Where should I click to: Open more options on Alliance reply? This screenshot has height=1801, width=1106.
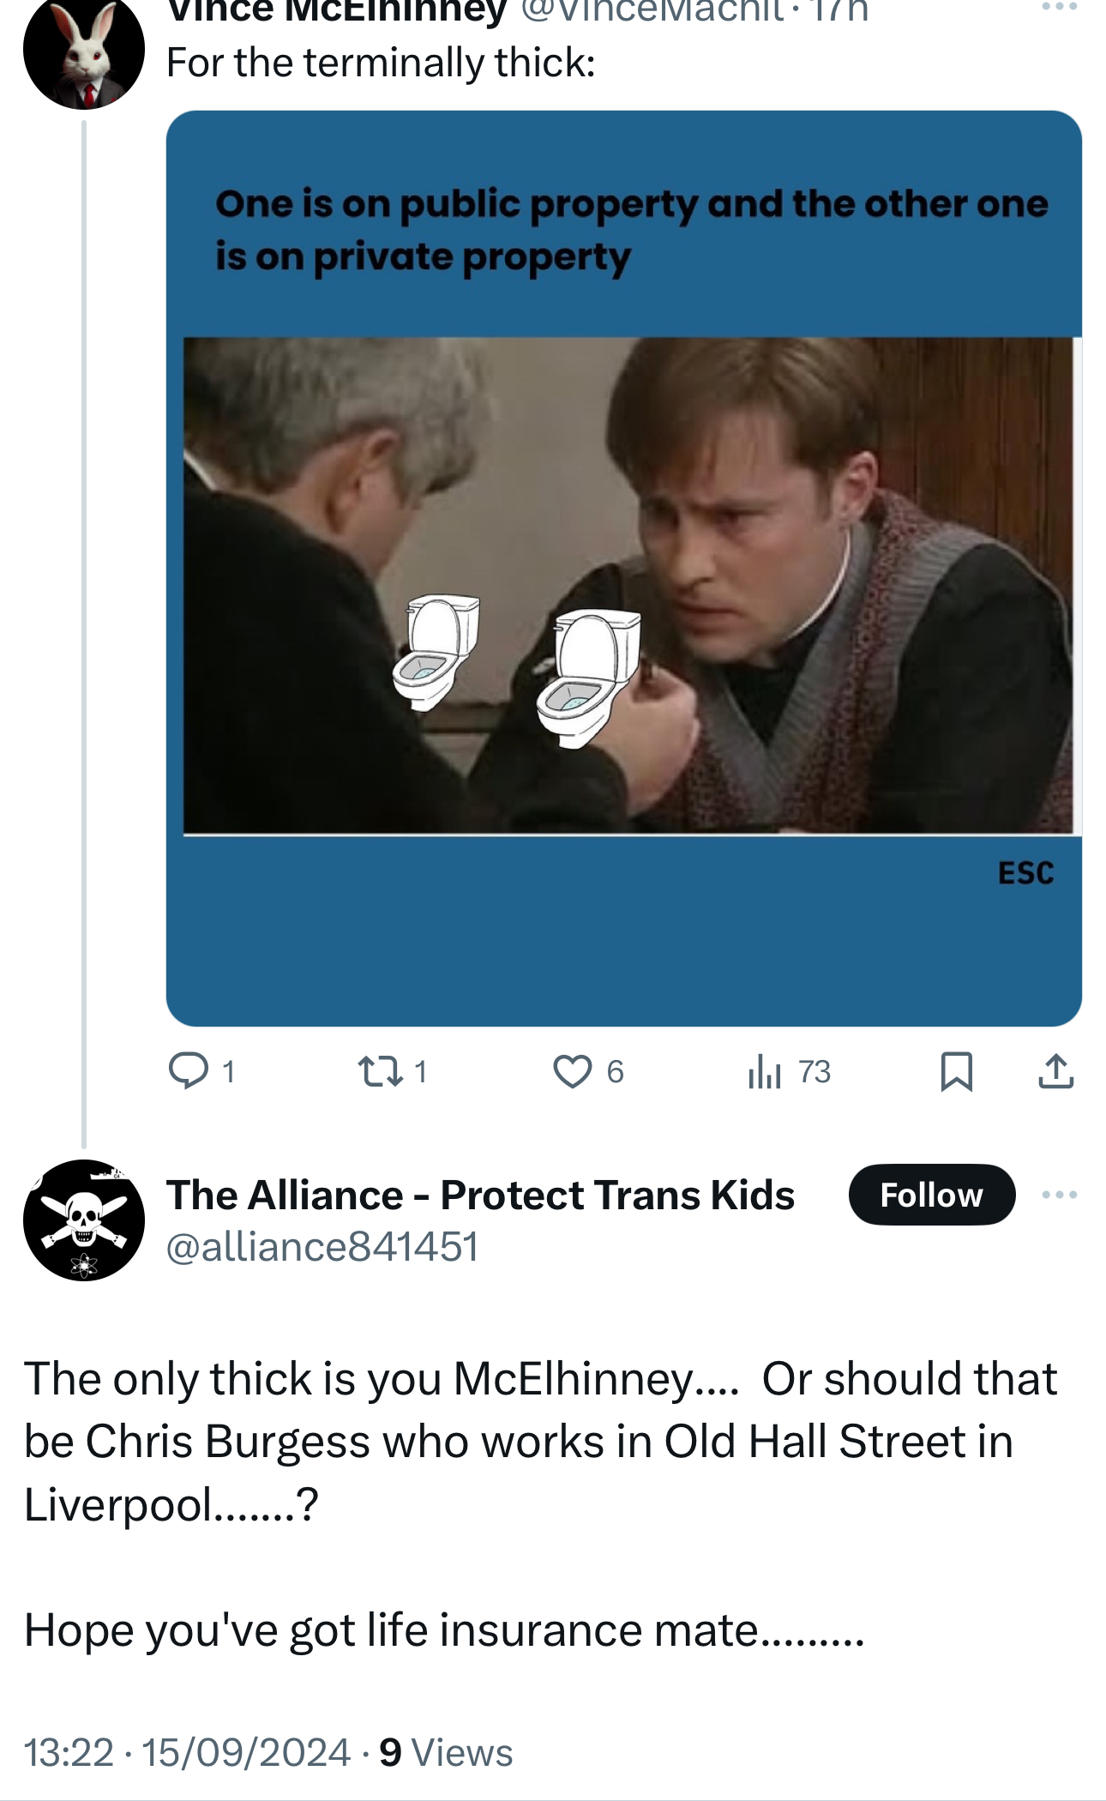(x=1059, y=1195)
